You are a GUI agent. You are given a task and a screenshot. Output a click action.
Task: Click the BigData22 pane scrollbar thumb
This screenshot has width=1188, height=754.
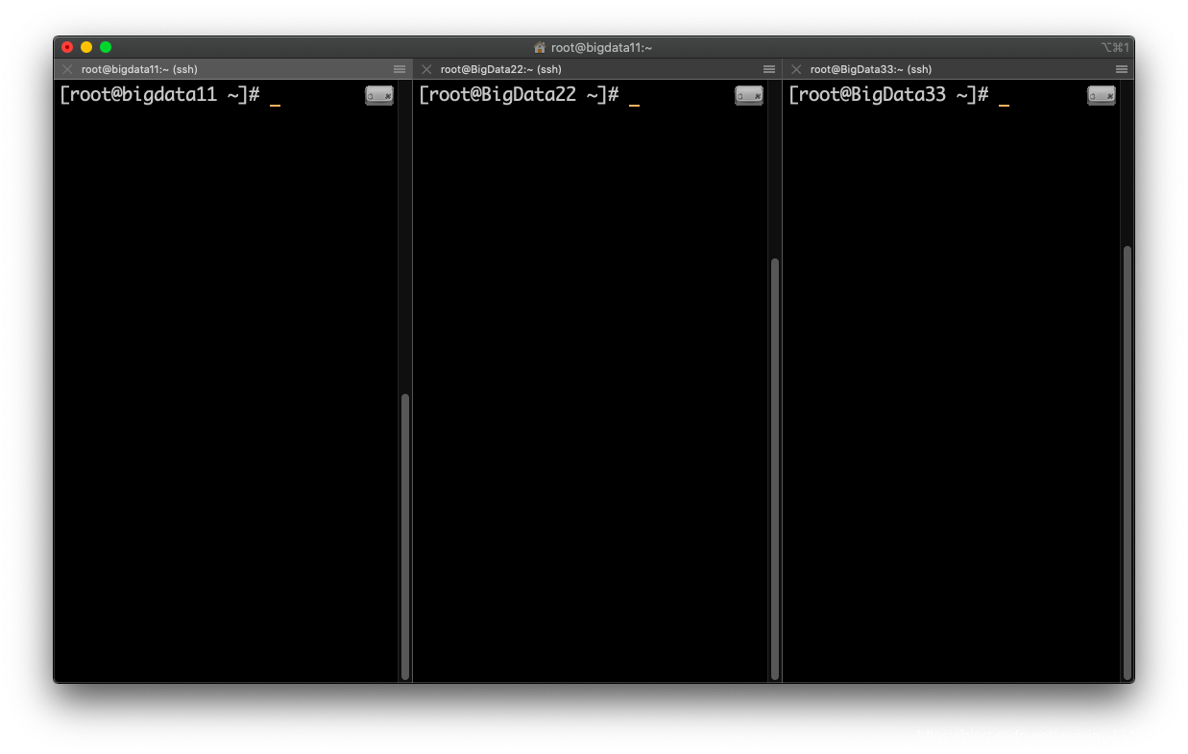pos(775,469)
